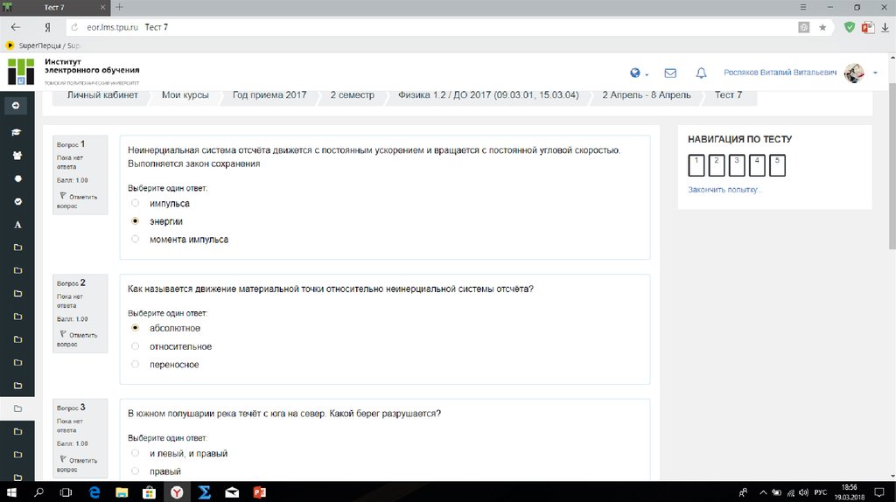896x502 pixels.
Task: Go back with the browser back arrow
Action: [16, 27]
